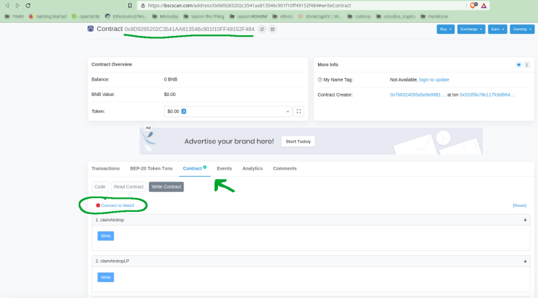Click the browser address bar URL
Viewport: 538px width, 298px height.
tap(250, 6)
